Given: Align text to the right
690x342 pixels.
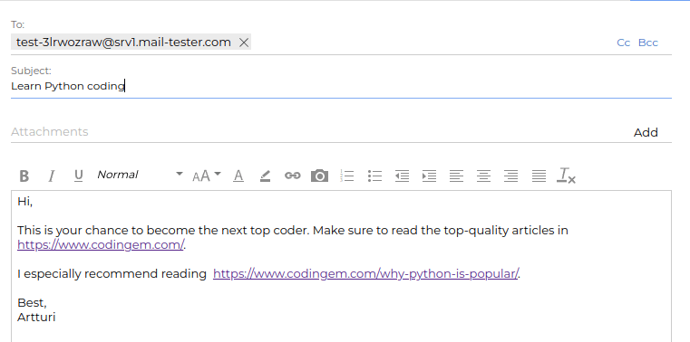Looking at the screenshot, I should pyautogui.click(x=510, y=176).
